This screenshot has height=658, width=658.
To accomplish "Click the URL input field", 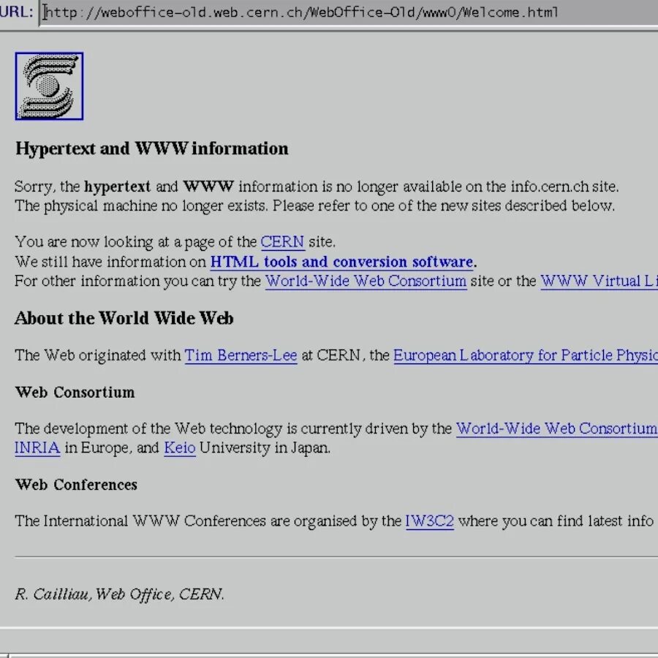I will 349,13.
